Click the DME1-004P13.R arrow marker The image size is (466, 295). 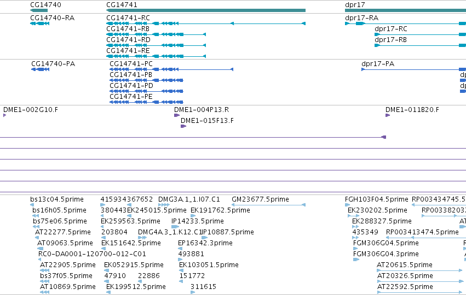tap(177, 115)
